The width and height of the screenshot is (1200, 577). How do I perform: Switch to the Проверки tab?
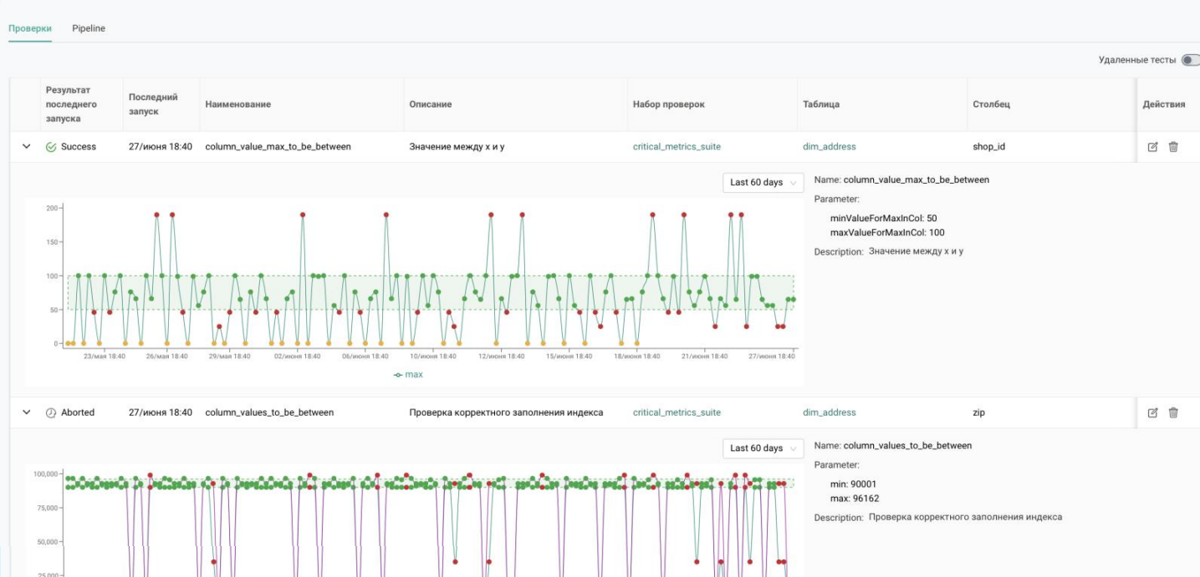(30, 28)
